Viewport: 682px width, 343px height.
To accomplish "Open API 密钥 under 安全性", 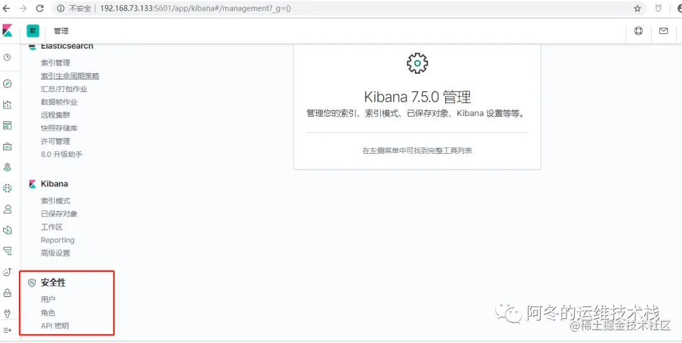I will [54, 325].
